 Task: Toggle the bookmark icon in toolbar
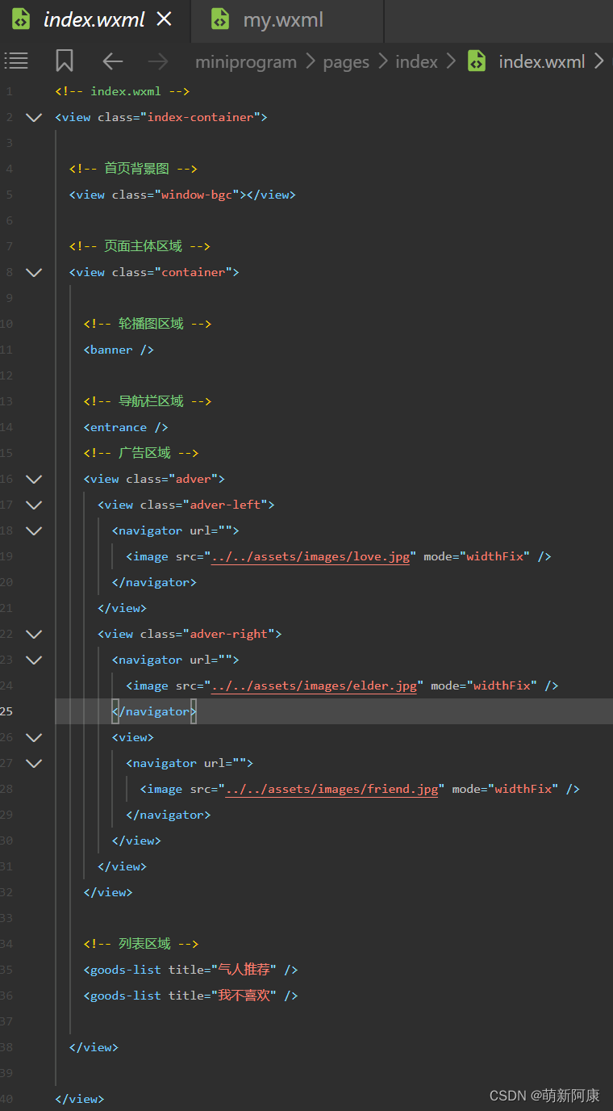coord(65,61)
